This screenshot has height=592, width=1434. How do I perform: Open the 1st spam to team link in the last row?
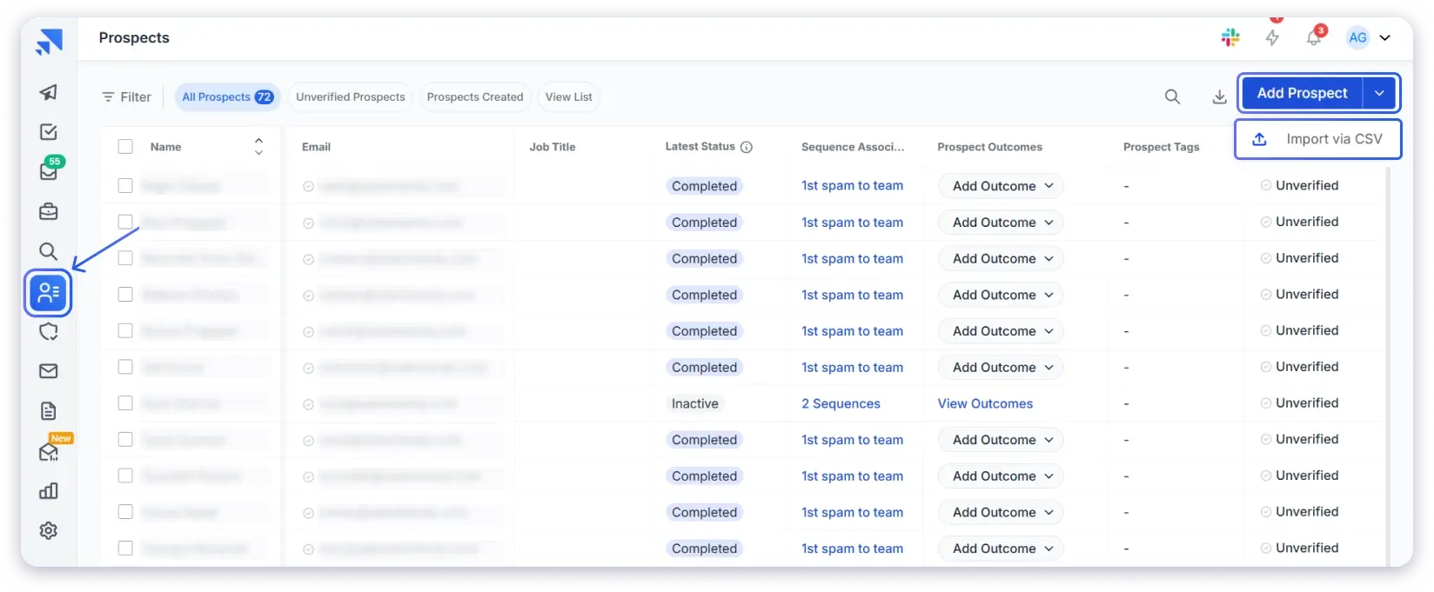852,549
